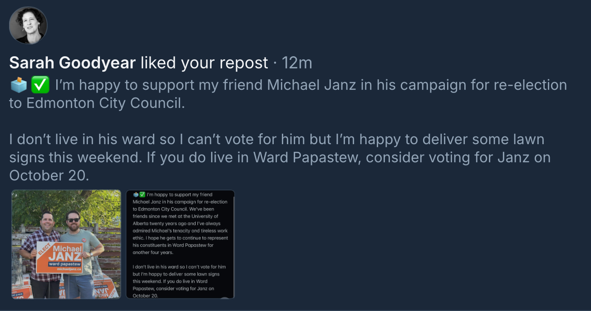The width and height of the screenshot is (591, 311).
Task: Open Sarah Goodyear's profile via her name
Action: pyautogui.click(x=73, y=63)
